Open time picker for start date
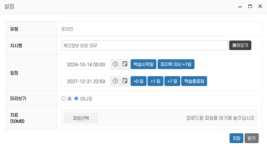The height and width of the screenshot is (148, 267). point(115,64)
